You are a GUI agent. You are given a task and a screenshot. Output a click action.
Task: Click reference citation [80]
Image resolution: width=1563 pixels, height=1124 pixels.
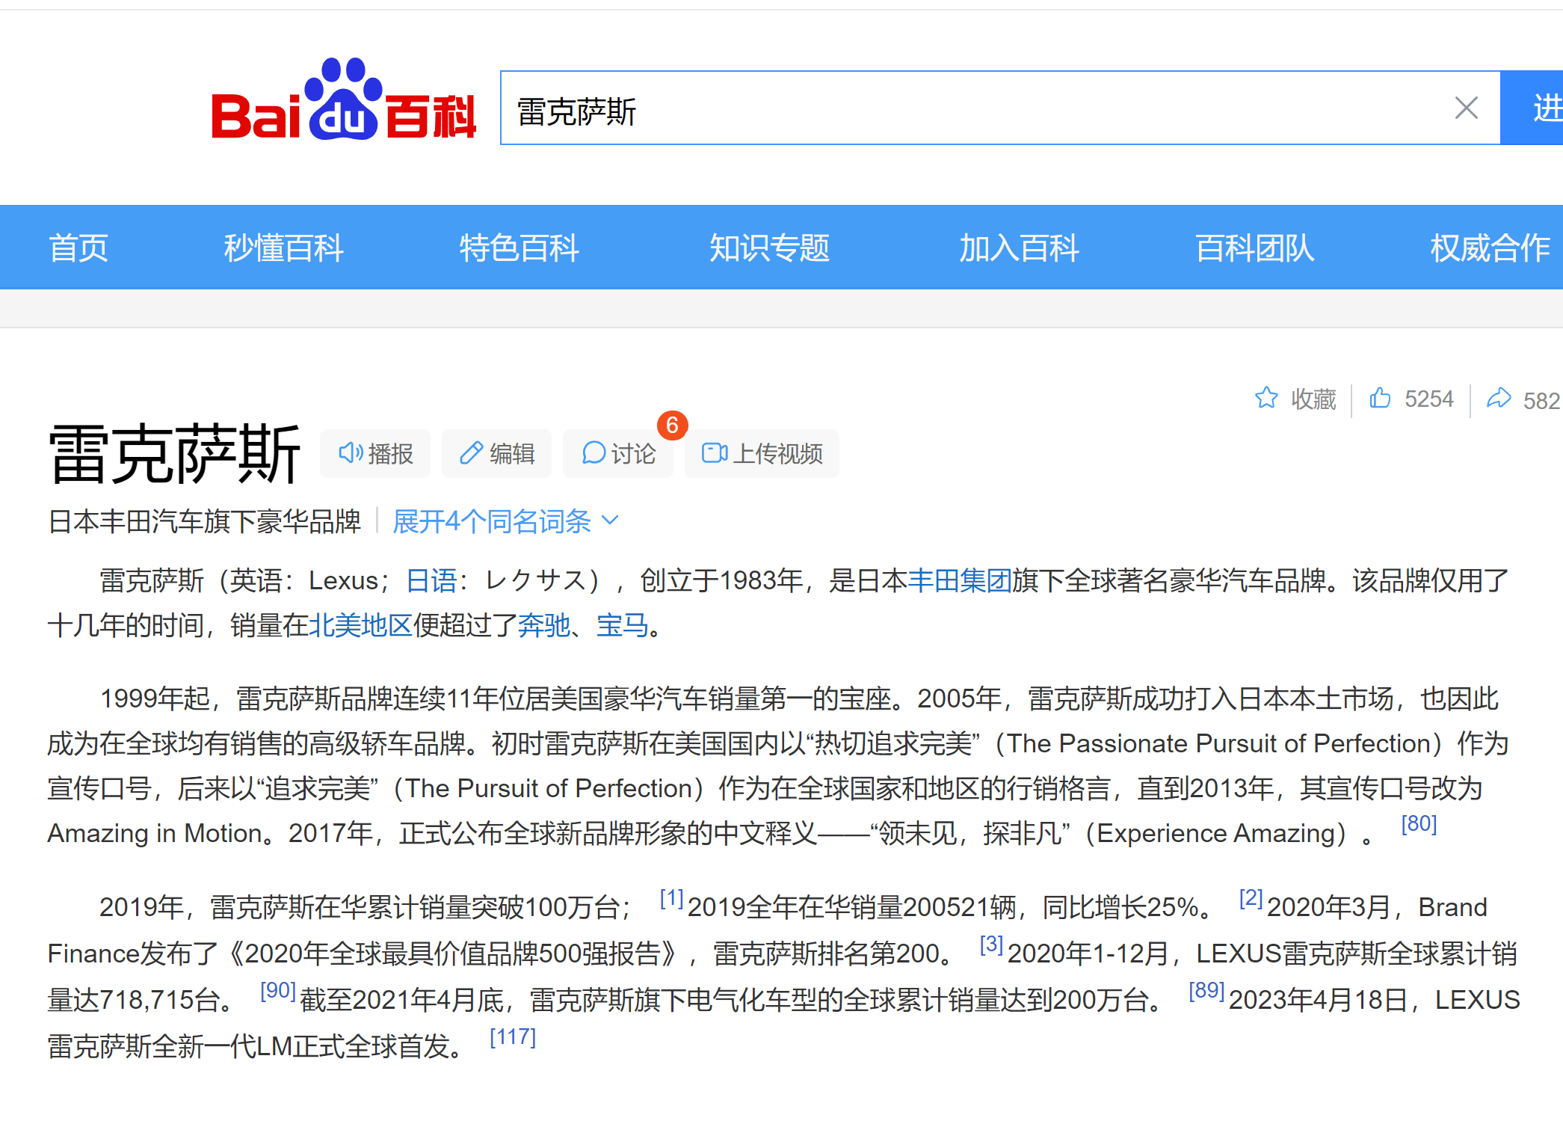(x=1419, y=823)
